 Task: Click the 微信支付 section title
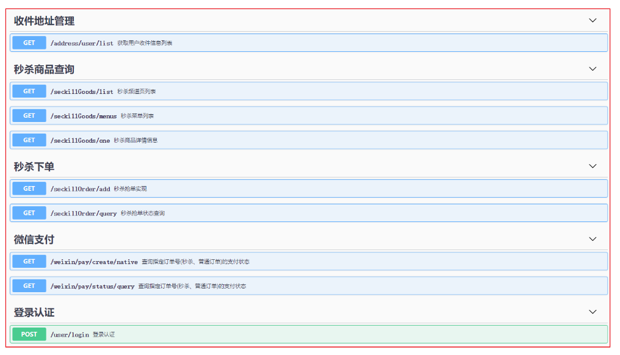tap(34, 240)
